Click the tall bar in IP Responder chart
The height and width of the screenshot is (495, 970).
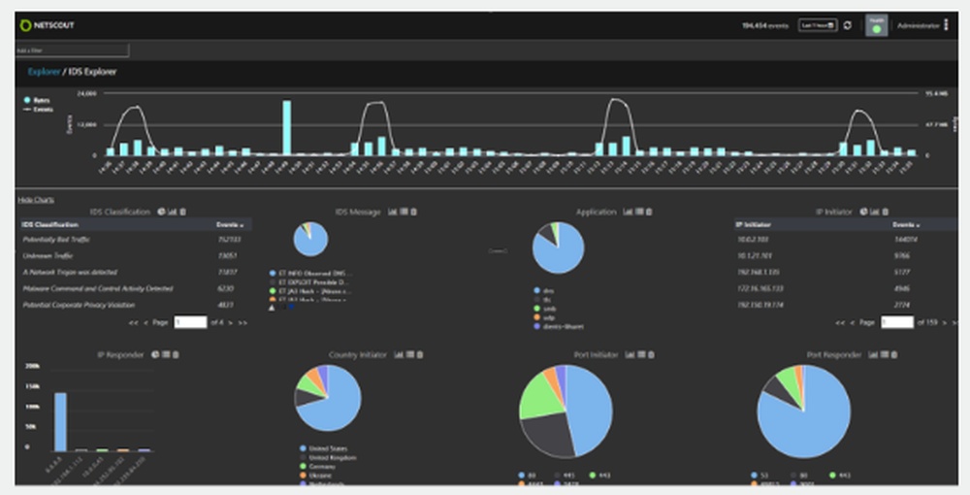pos(60,422)
